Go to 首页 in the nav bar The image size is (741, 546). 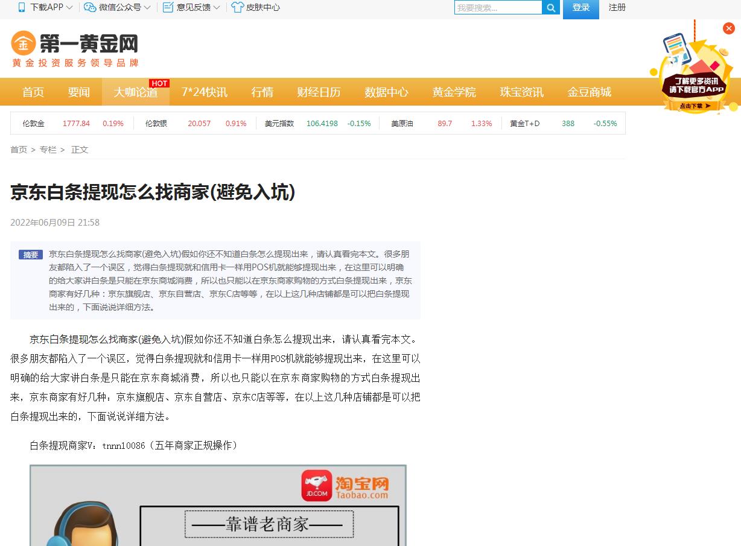click(x=33, y=92)
